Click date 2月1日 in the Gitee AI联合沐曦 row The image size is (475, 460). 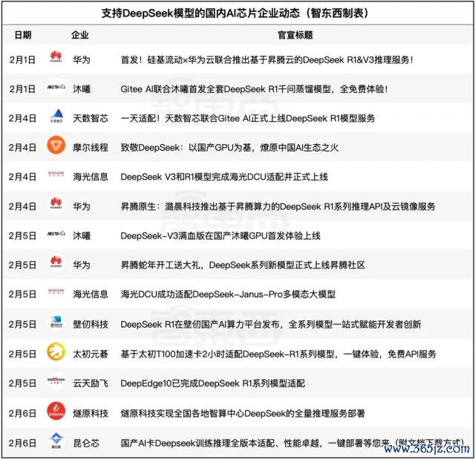pyautogui.click(x=22, y=89)
